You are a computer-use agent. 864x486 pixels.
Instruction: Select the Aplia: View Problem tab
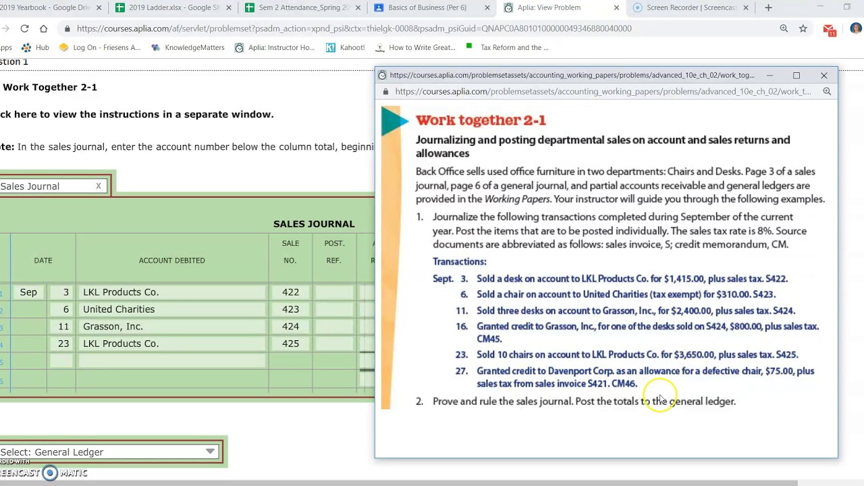pyautogui.click(x=548, y=7)
